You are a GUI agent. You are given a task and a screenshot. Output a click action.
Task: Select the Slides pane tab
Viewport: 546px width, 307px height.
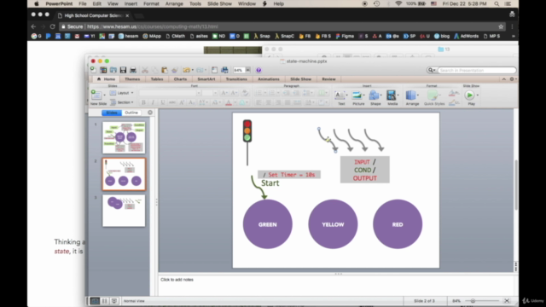(112, 113)
